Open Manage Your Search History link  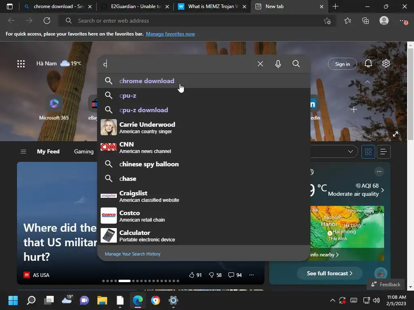pyautogui.click(x=133, y=254)
